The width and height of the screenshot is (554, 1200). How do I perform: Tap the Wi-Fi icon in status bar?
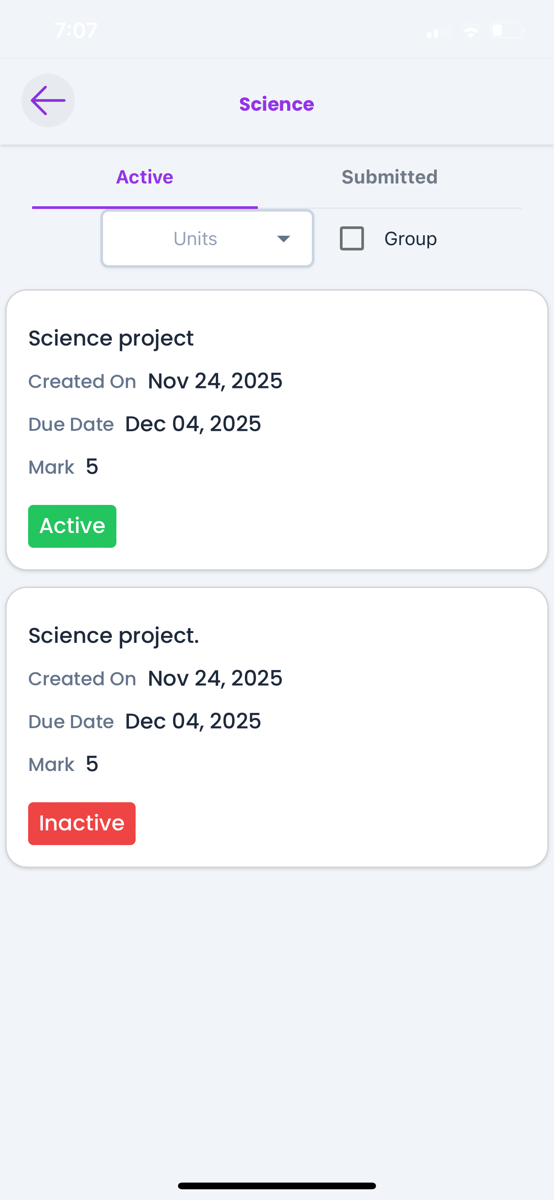[471, 32]
